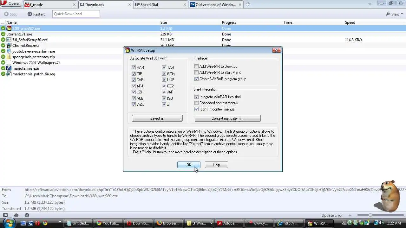The width and height of the screenshot is (406, 228).
Task: Switch to Untitled taskbar window
Action: [x=78, y=223]
